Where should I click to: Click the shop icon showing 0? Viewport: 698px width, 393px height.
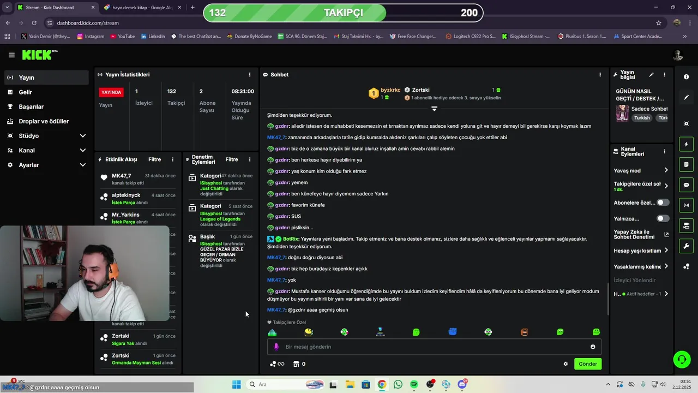(299, 364)
